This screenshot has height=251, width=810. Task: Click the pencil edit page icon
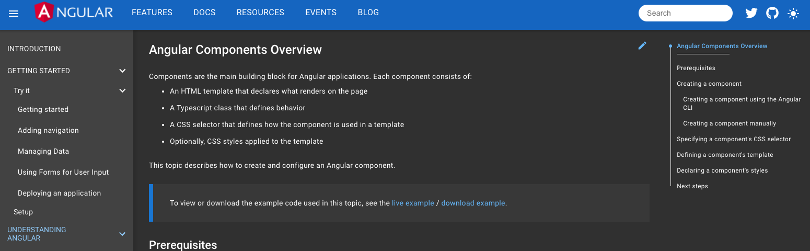pos(642,45)
